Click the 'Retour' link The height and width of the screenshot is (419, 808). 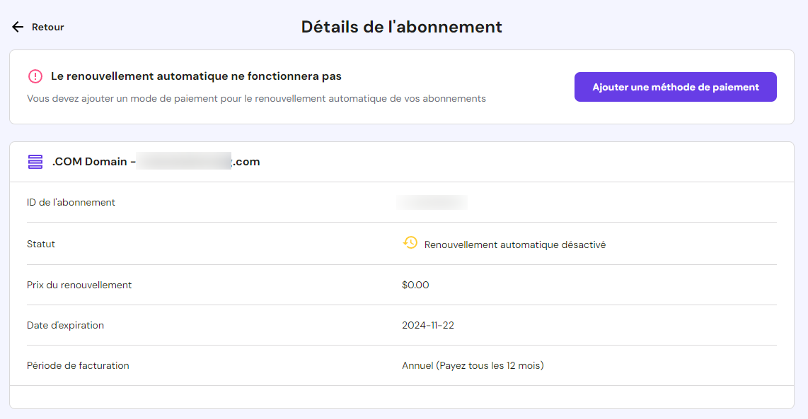47,27
